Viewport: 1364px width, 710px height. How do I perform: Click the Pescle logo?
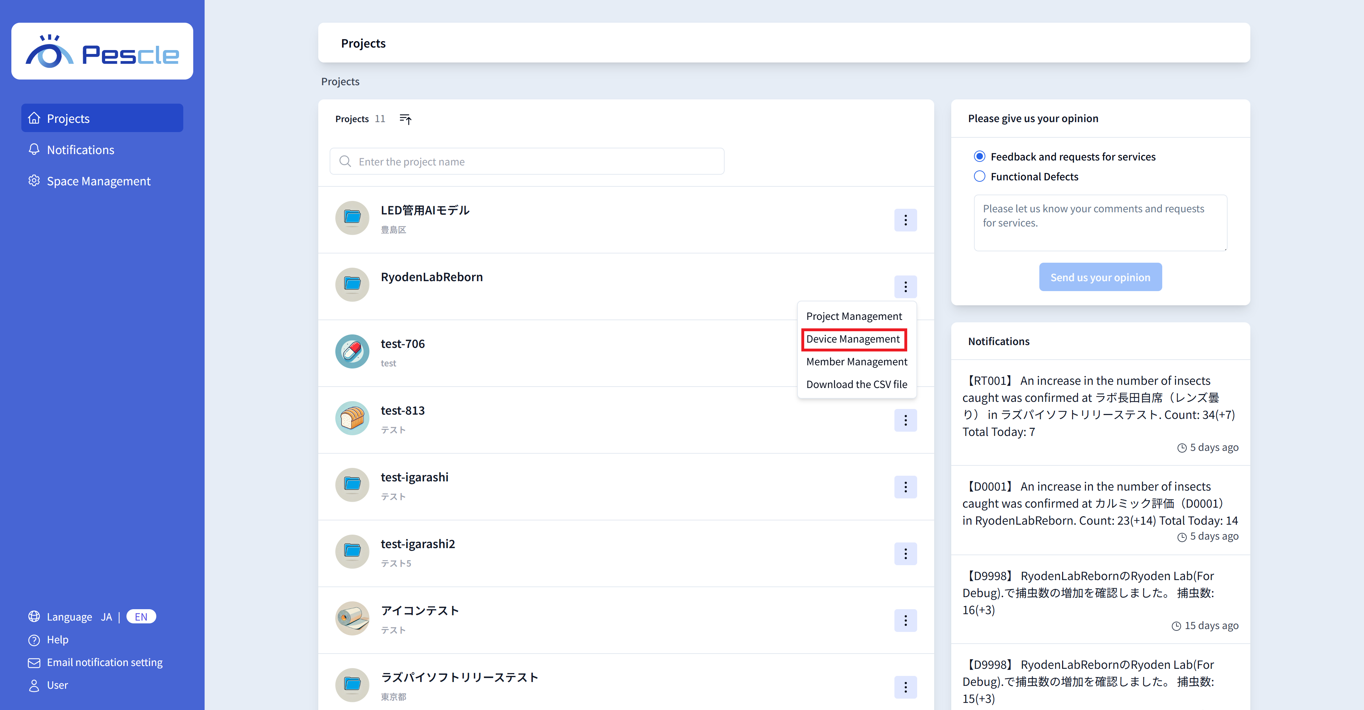point(102,51)
